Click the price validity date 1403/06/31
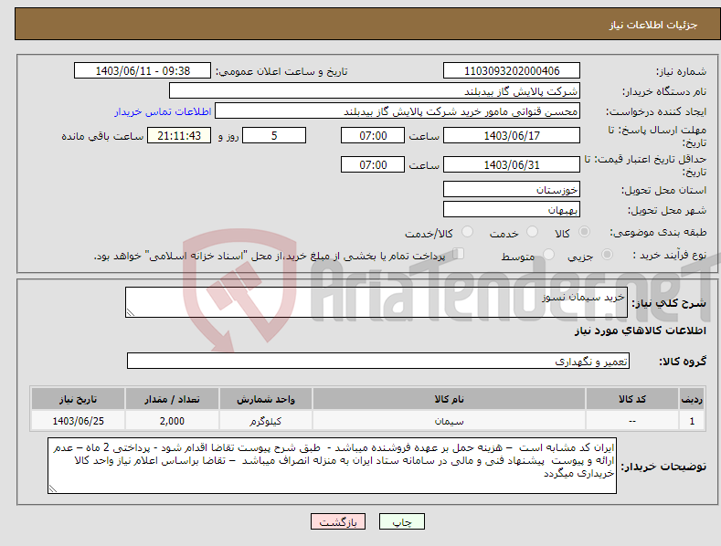Screen dimensions: 721x546 pos(512,164)
